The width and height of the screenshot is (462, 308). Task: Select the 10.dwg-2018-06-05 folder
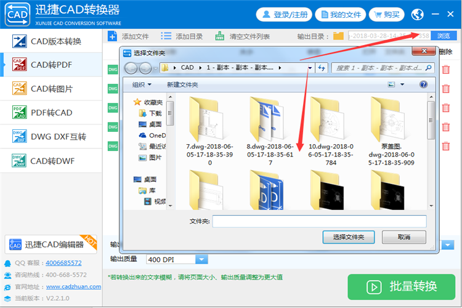(331, 131)
